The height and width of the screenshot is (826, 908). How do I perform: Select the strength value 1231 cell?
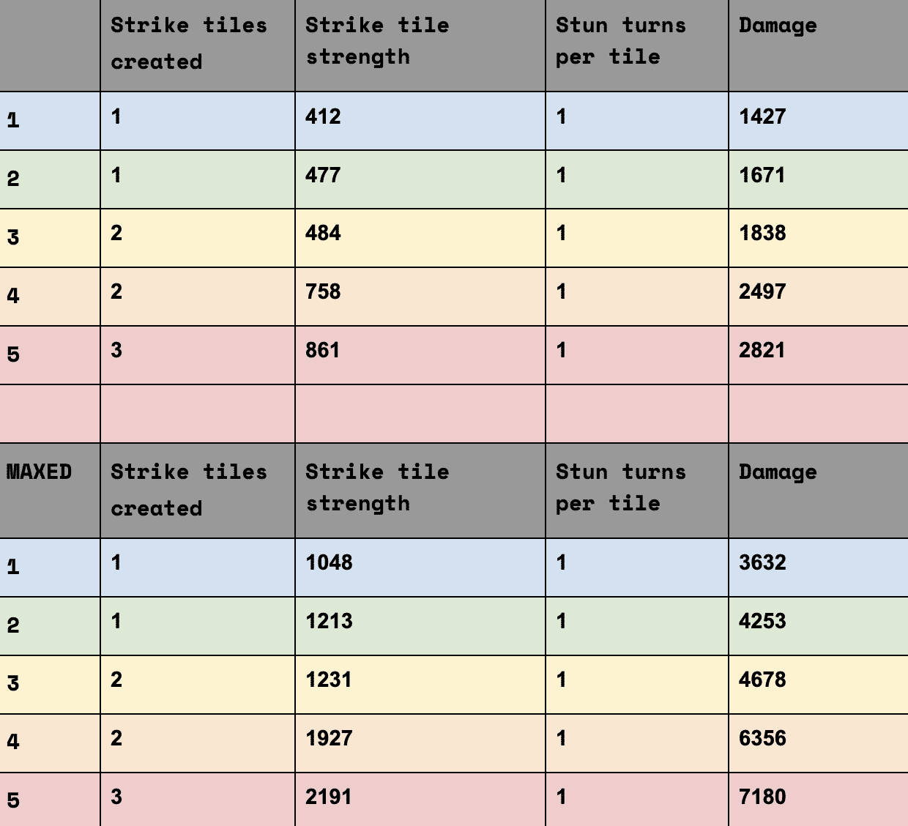click(x=420, y=685)
